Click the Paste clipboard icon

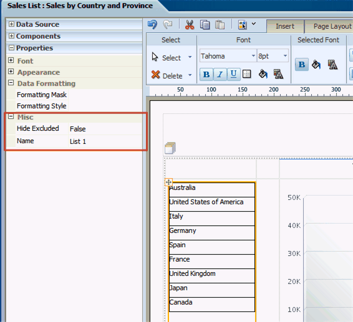(x=220, y=25)
